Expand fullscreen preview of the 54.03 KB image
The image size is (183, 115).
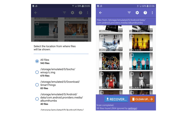click(120, 49)
